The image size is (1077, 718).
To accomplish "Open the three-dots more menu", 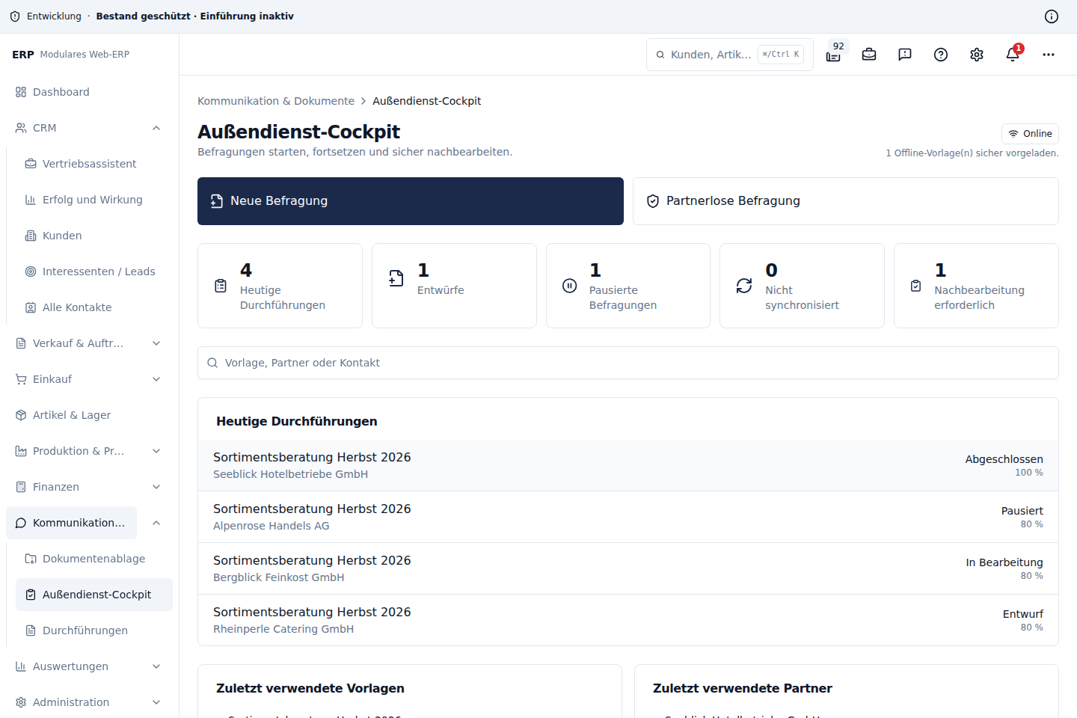I will 1049,55.
